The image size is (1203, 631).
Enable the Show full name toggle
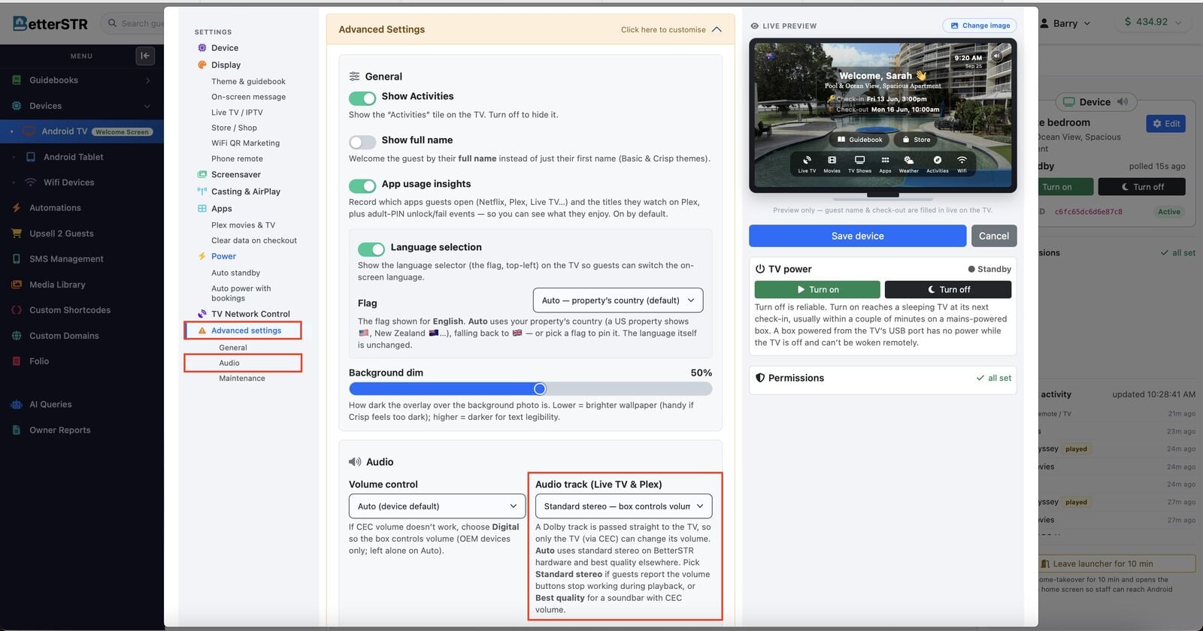pos(362,142)
